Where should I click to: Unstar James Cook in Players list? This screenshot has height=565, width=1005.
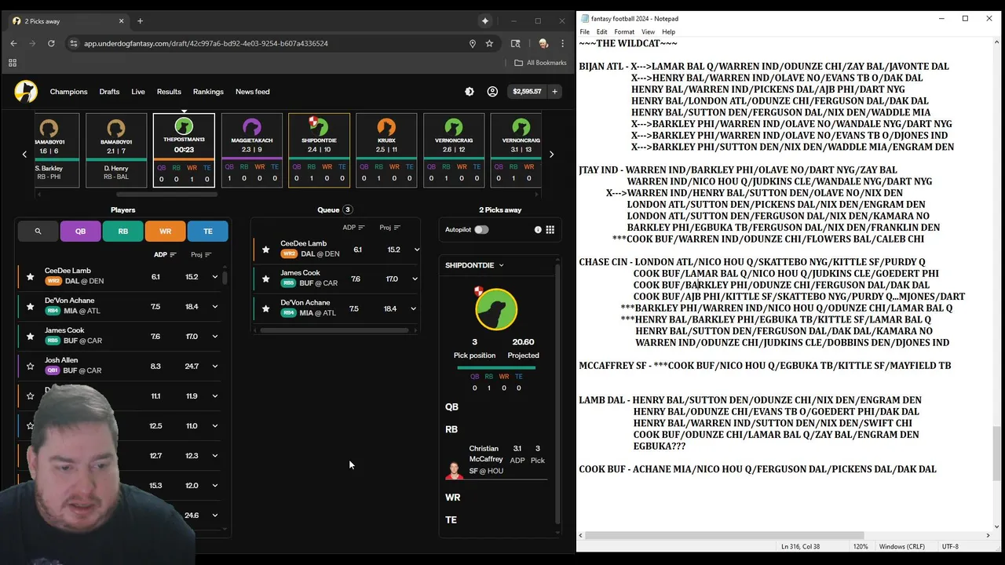click(30, 337)
